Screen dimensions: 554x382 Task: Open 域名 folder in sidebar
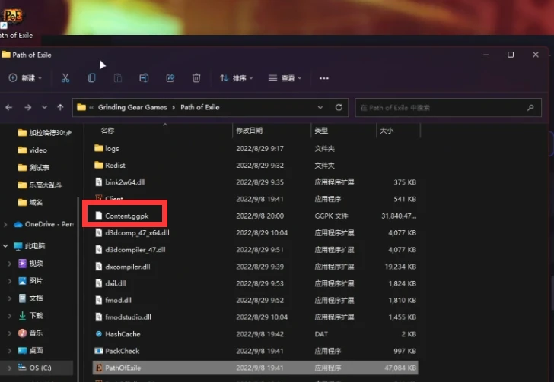(30, 203)
